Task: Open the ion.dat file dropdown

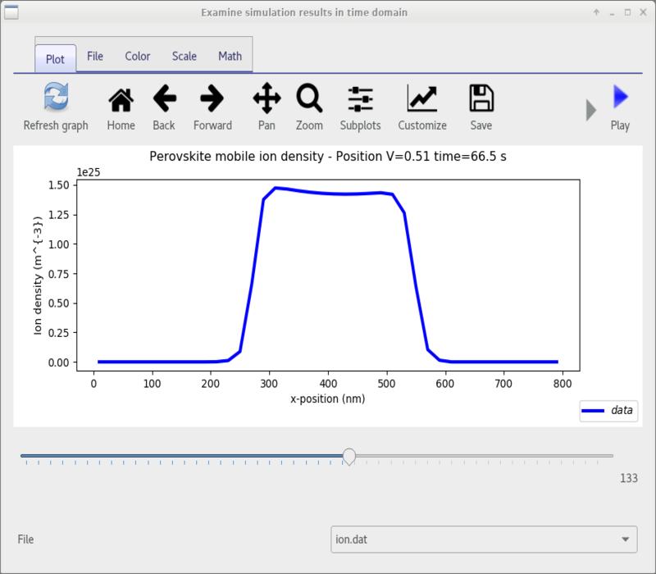Action: pyautogui.click(x=484, y=540)
